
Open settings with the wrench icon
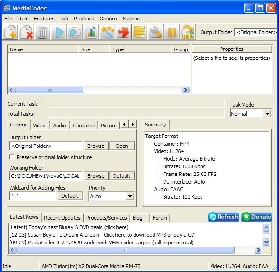point(156,32)
